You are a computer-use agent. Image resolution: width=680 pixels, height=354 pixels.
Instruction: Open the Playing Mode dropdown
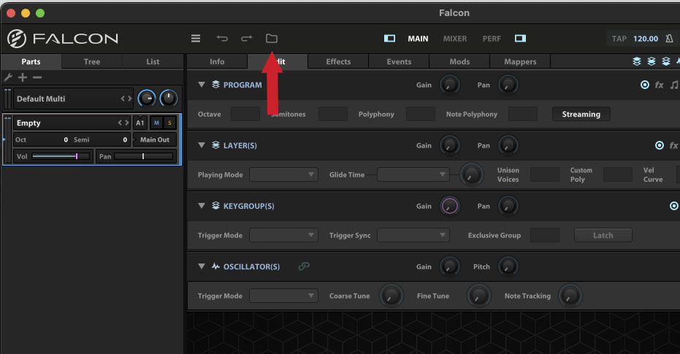click(x=283, y=174)
